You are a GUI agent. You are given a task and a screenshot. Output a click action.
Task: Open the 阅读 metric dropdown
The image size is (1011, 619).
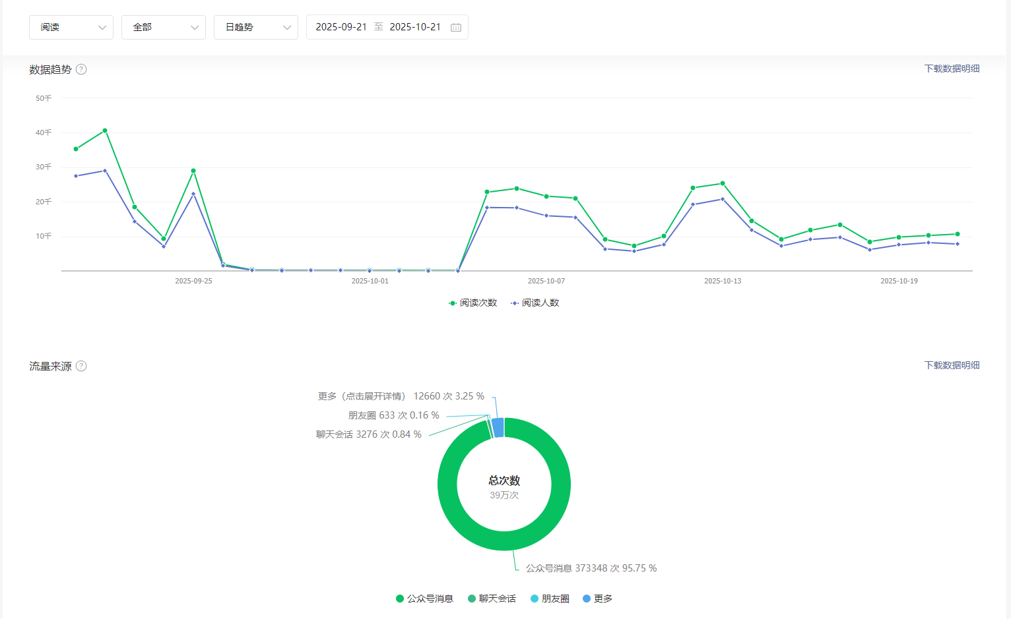[x=71, y=27]
